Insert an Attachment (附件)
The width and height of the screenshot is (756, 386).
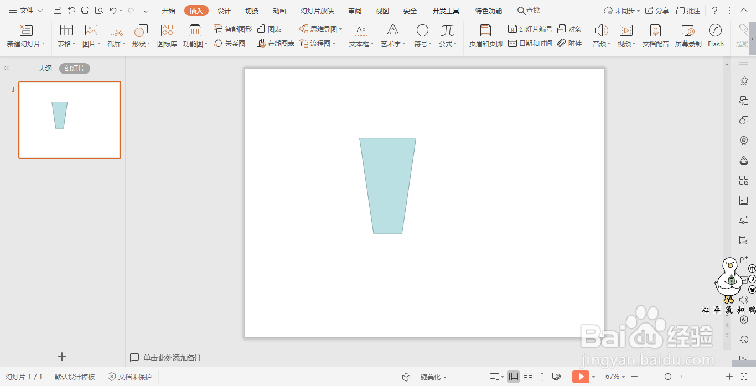point(569,43)
